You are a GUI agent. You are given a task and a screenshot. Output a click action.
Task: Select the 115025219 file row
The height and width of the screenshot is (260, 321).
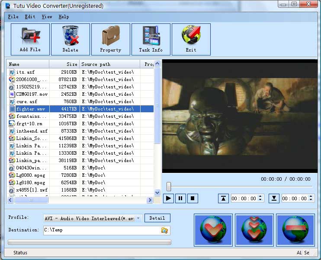pos(80,87)
